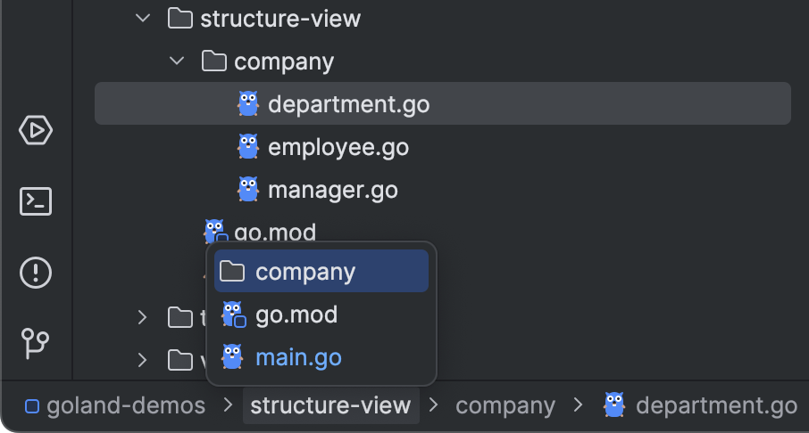Select go.mod text in the popup list
Image resolution: width=809 pixels, height=433 pixels.
[x=296, y=315]
